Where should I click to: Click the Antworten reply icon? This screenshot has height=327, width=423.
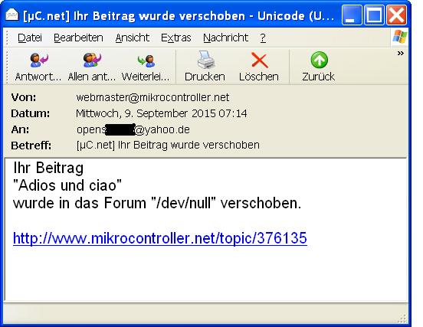pos(38,60)
